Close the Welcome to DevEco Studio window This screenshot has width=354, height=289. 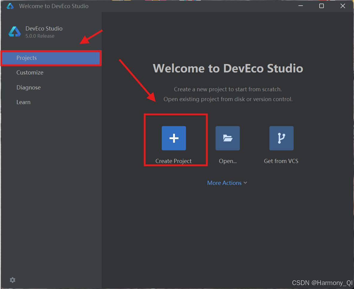tap(343, 6)
